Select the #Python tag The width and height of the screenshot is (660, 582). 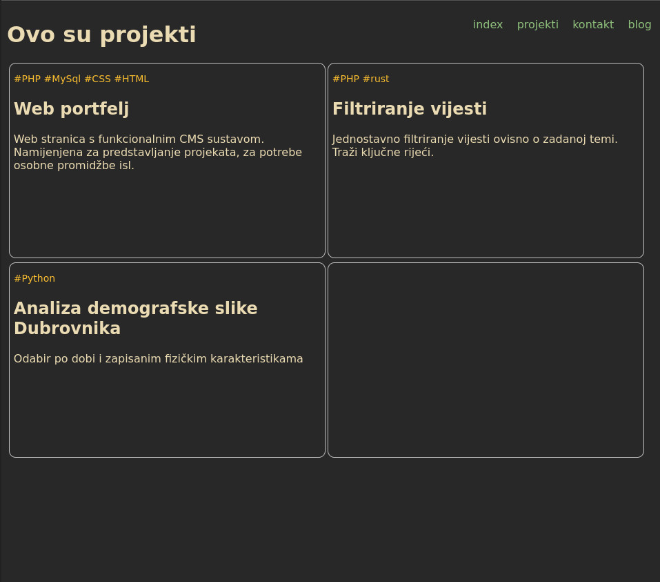tap(34, 278)
